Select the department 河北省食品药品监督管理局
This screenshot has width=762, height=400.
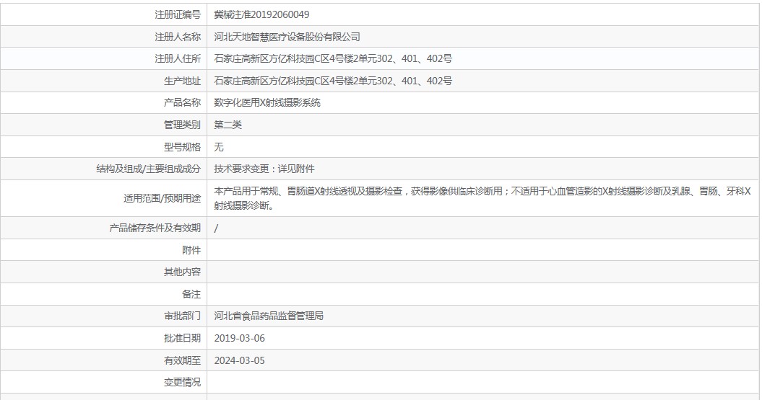click(269, 316)
